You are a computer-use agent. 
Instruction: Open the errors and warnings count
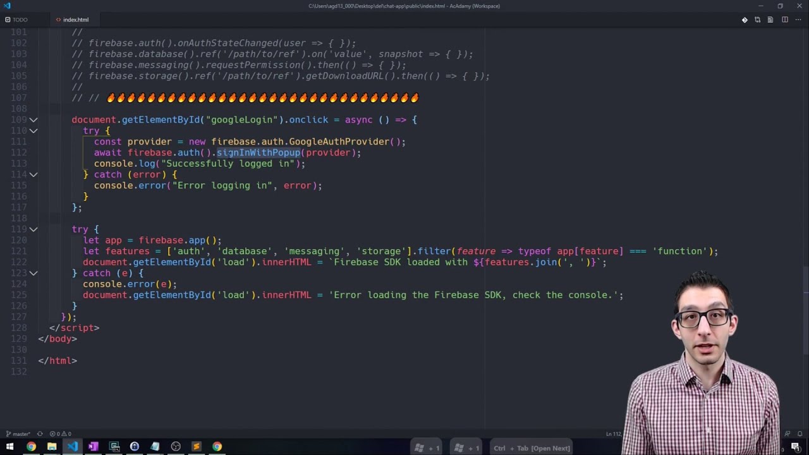[x=61, y=434]
